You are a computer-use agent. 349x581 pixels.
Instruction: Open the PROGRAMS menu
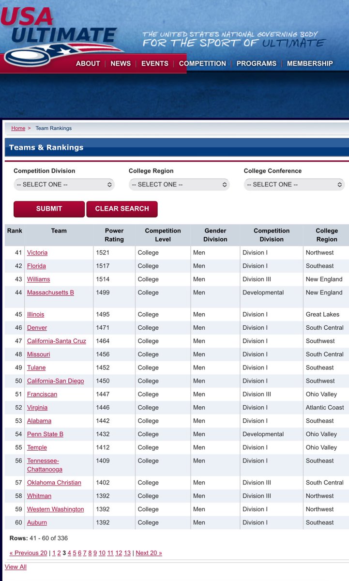[257, 63]
